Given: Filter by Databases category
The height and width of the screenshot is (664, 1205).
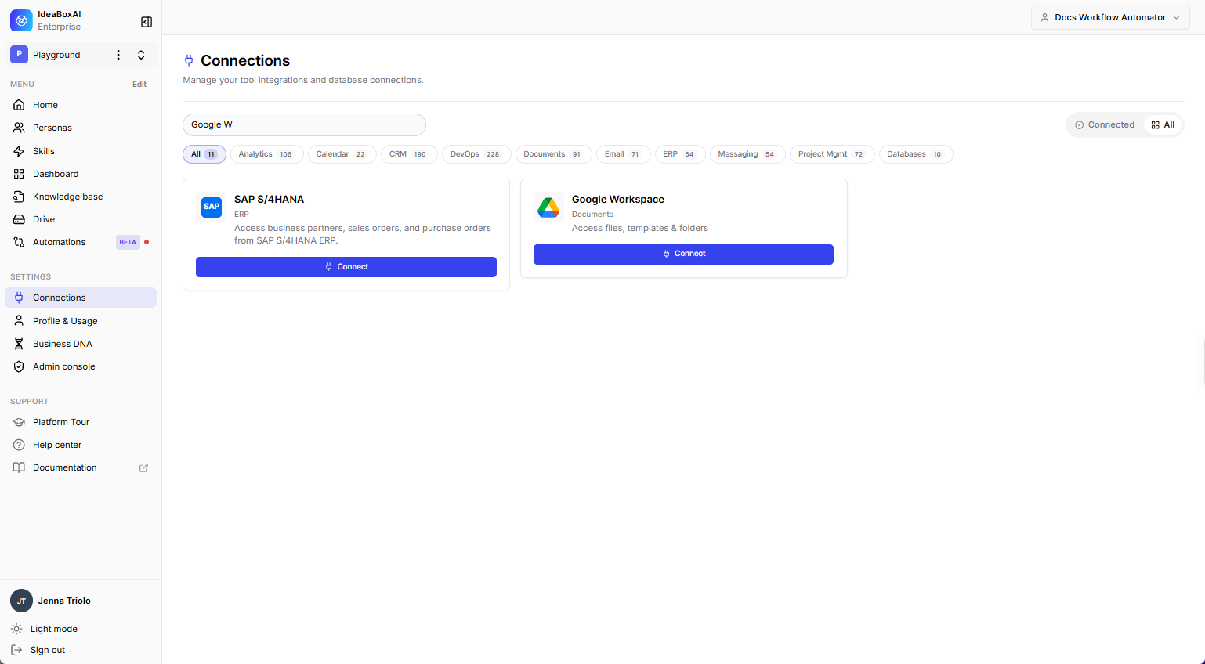Looking at the screenshot, I should point(916,154).
